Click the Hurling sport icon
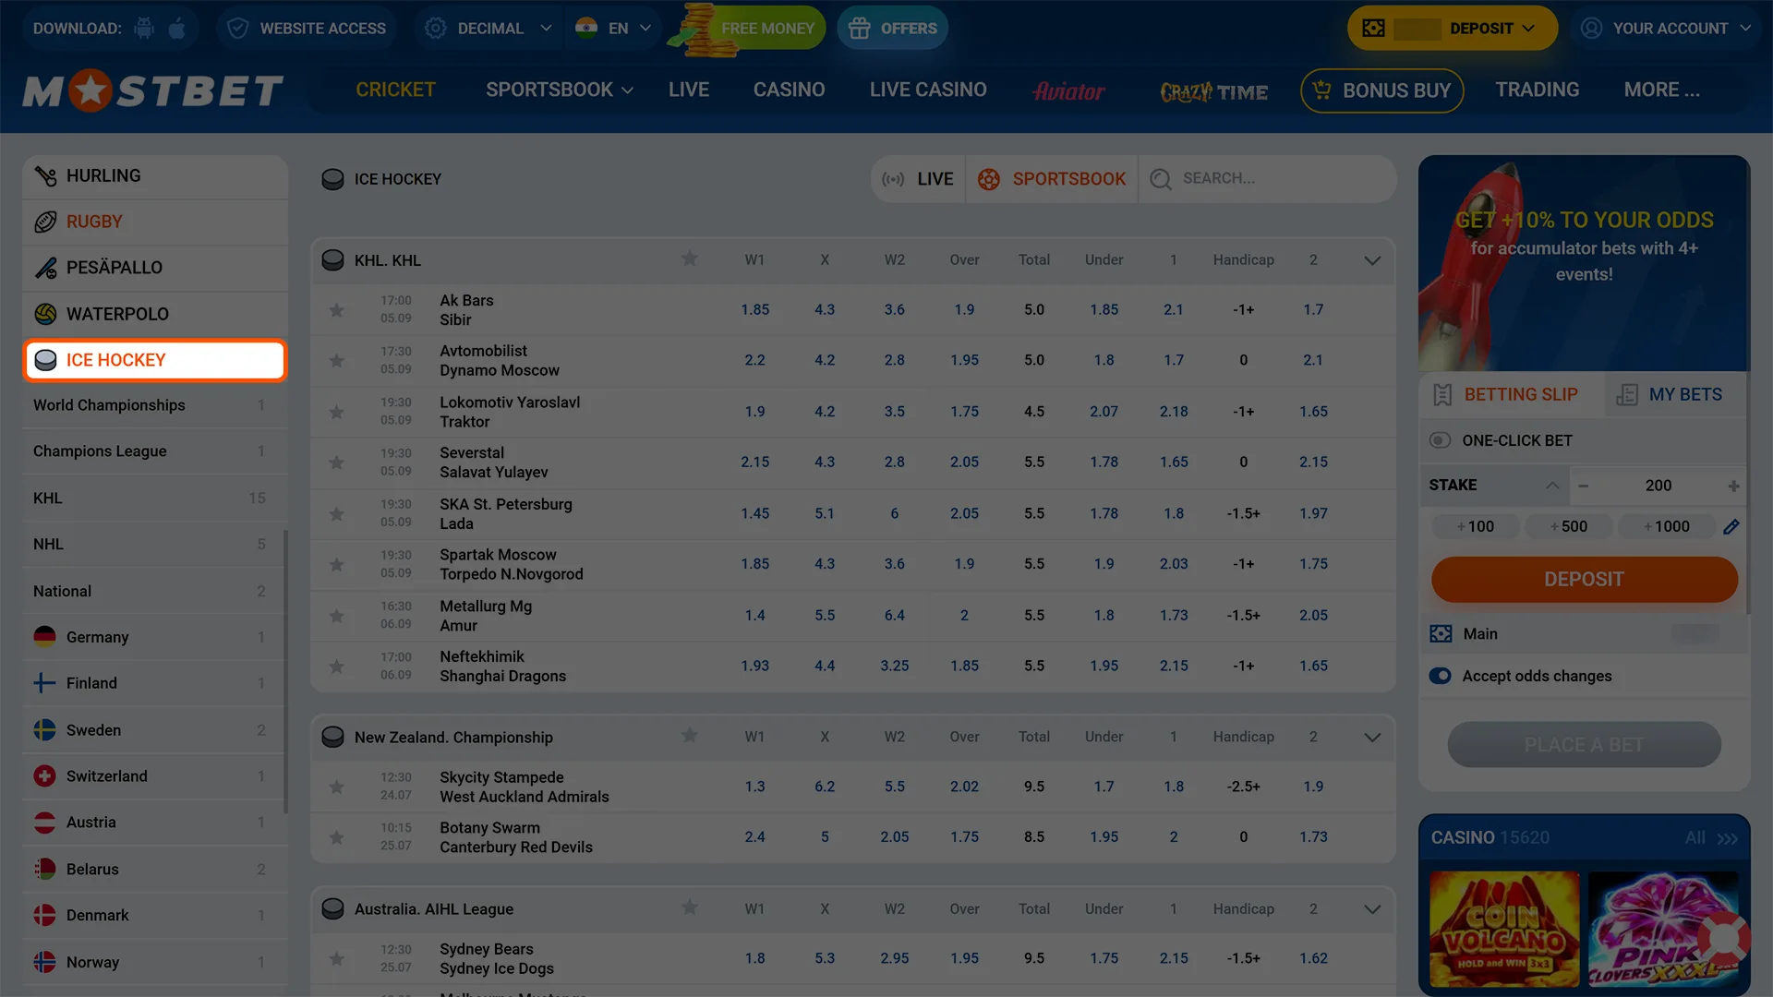1773x997 pixels. (x=45, y=175)
